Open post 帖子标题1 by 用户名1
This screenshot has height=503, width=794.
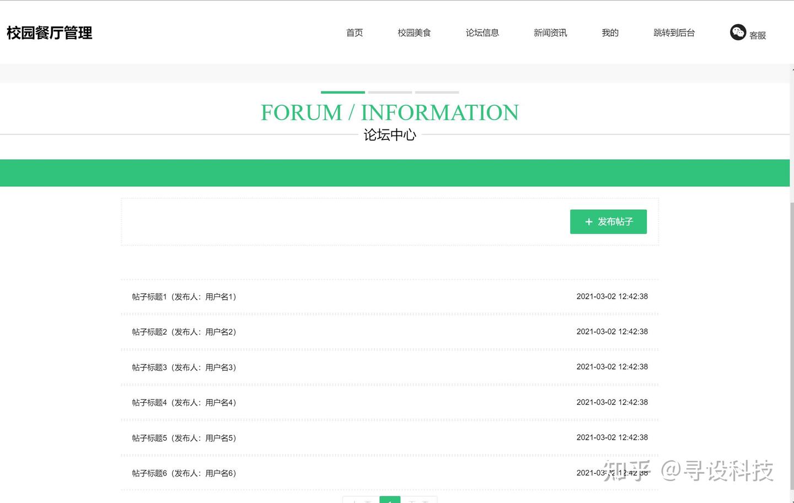coord(184,296)
